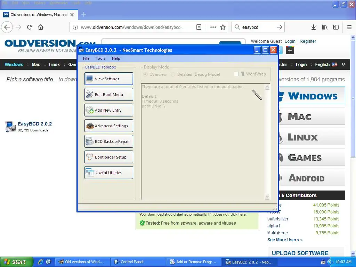Bookmark this page with star icon
The image size is (356, 267).
coord(223,27)
